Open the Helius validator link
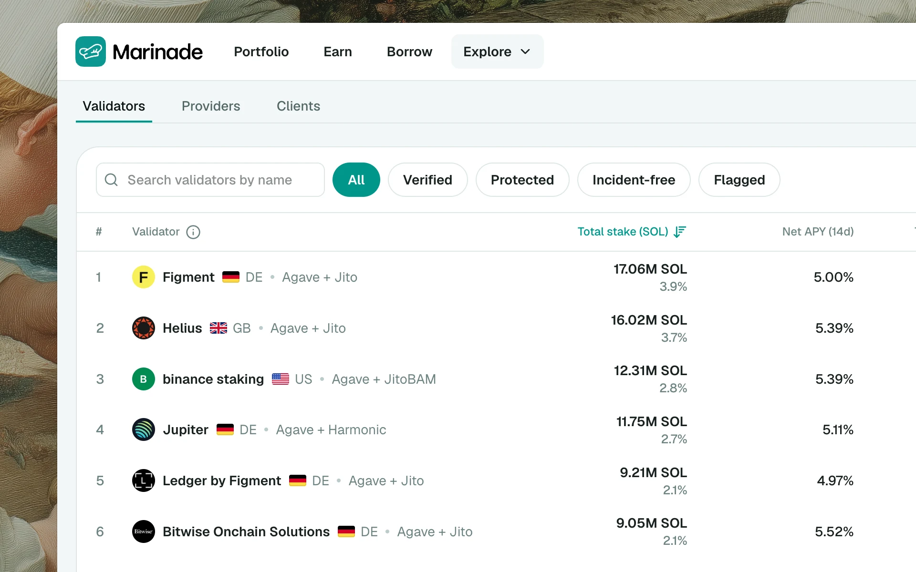Screen dimensions: 916x572 182,328
